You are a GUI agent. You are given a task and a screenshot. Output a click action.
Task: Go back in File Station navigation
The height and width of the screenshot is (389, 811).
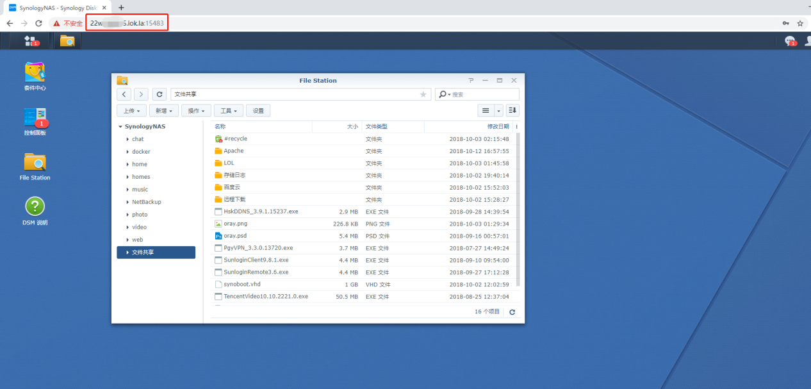124,94
